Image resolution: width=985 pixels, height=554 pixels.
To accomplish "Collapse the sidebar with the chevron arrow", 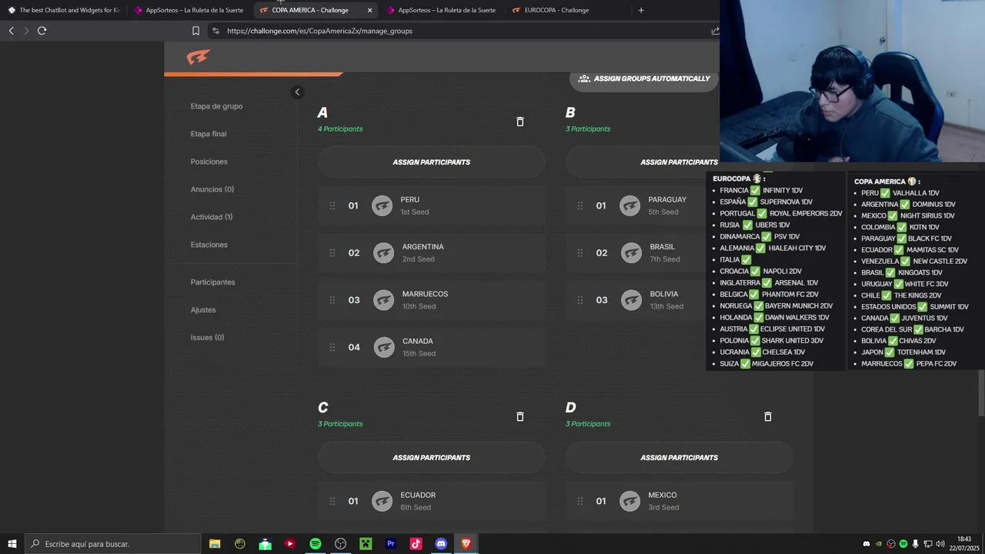I will click(297, 92).
